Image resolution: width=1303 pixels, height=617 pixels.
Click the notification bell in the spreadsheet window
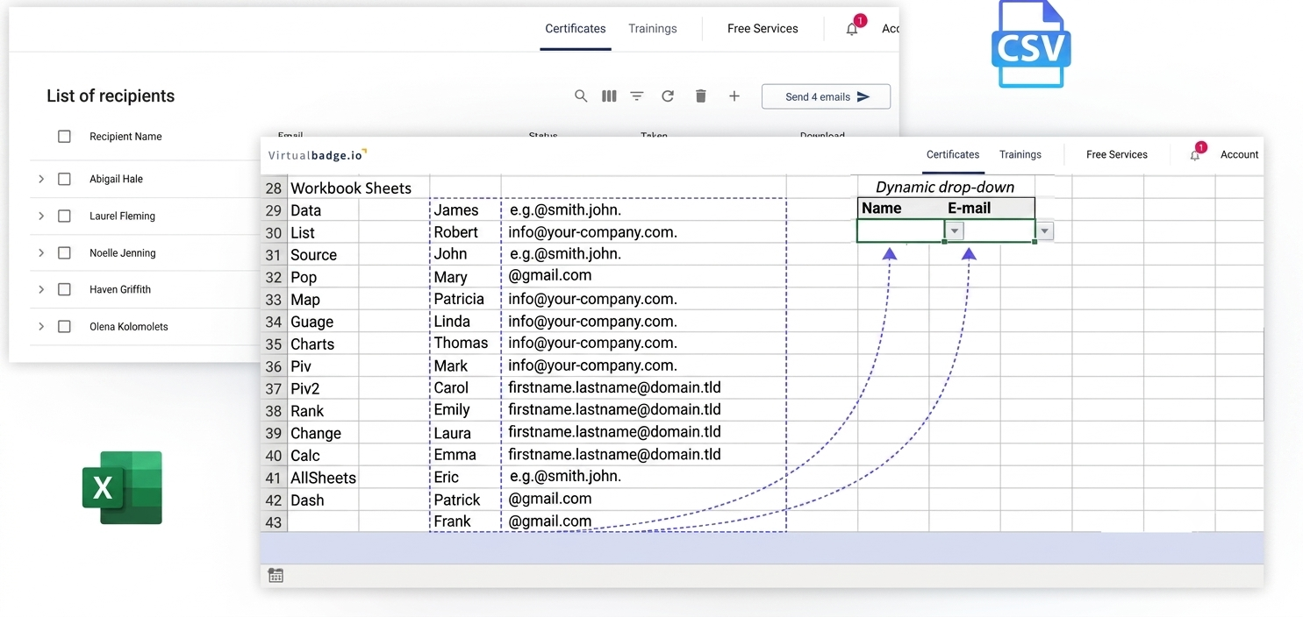(x=1195, y=155)
